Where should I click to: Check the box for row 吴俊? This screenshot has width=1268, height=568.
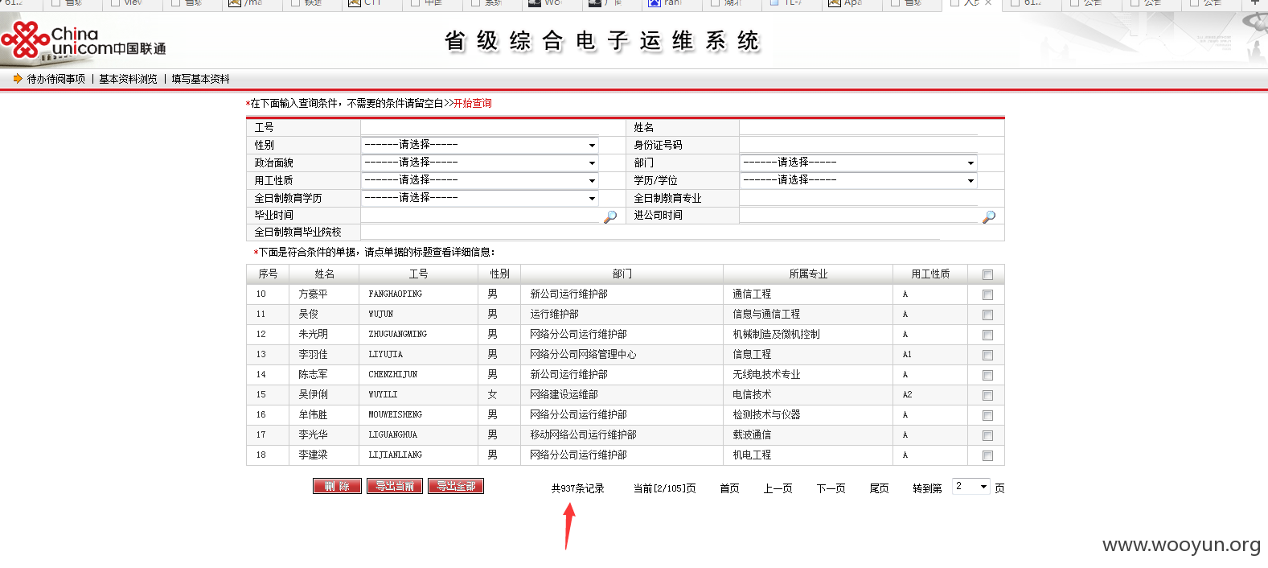987,315
